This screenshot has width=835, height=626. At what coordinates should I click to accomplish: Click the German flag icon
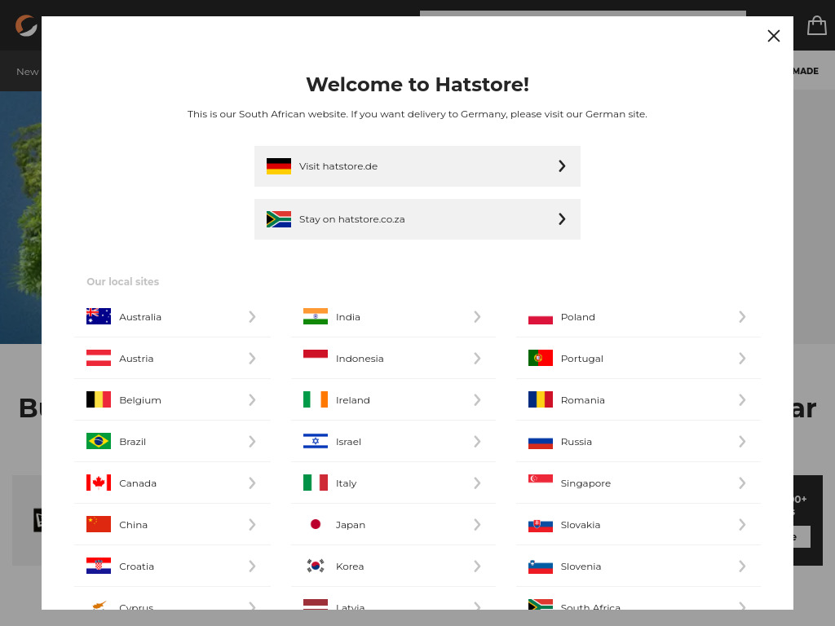[x=279, y=166]
